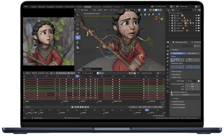Select the Scale tool in viewport toolbar

(78, 33)
